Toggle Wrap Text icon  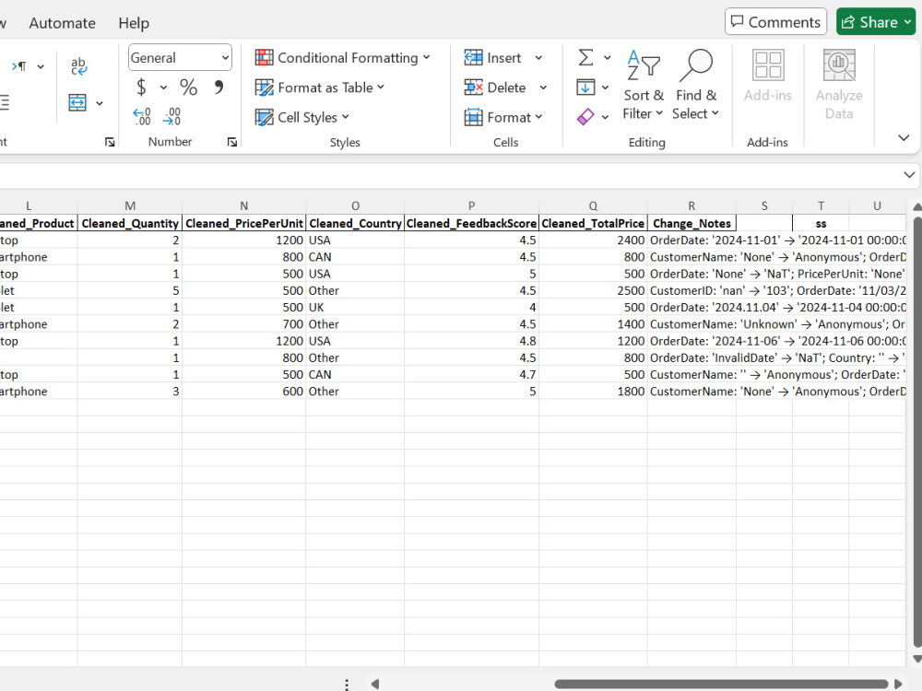pyautogui.click(x=78, y=66)
